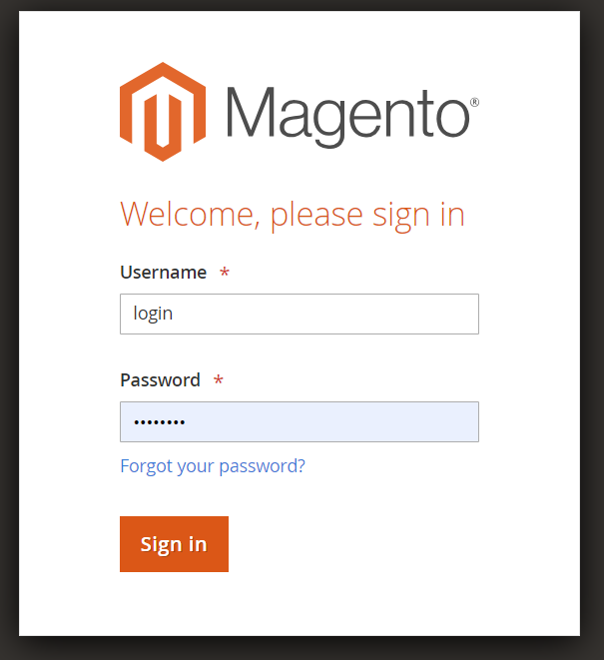Viewport: 604px width, 660px height.
Task: Click the dark strip beneath the login panel
Action: pyautogui.click(x=300, y=648)
